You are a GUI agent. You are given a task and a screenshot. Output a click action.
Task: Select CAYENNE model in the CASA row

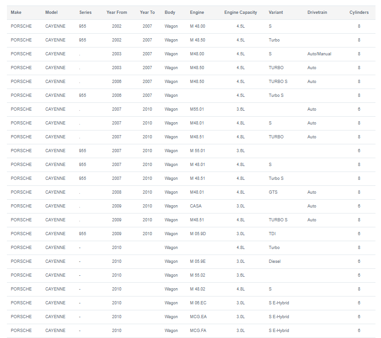click(x=55, y=206)
